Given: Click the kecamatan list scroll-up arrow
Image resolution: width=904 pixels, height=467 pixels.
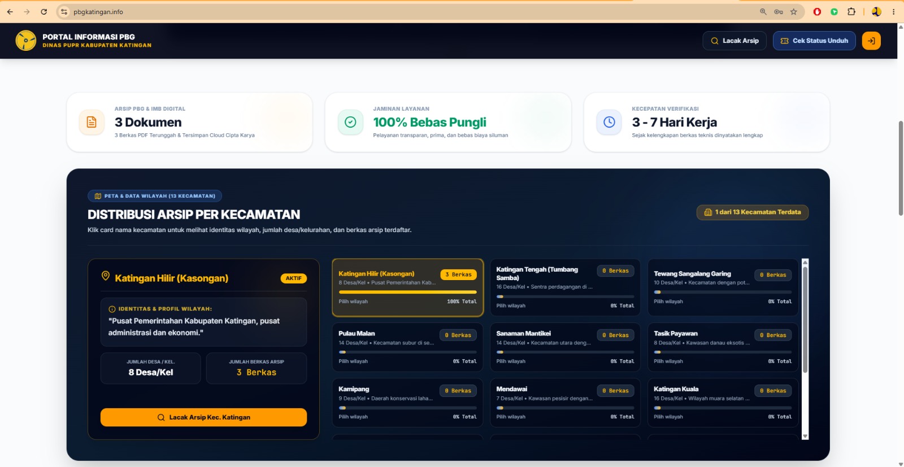Looking at the screenshot, I should tap(805, 262).
